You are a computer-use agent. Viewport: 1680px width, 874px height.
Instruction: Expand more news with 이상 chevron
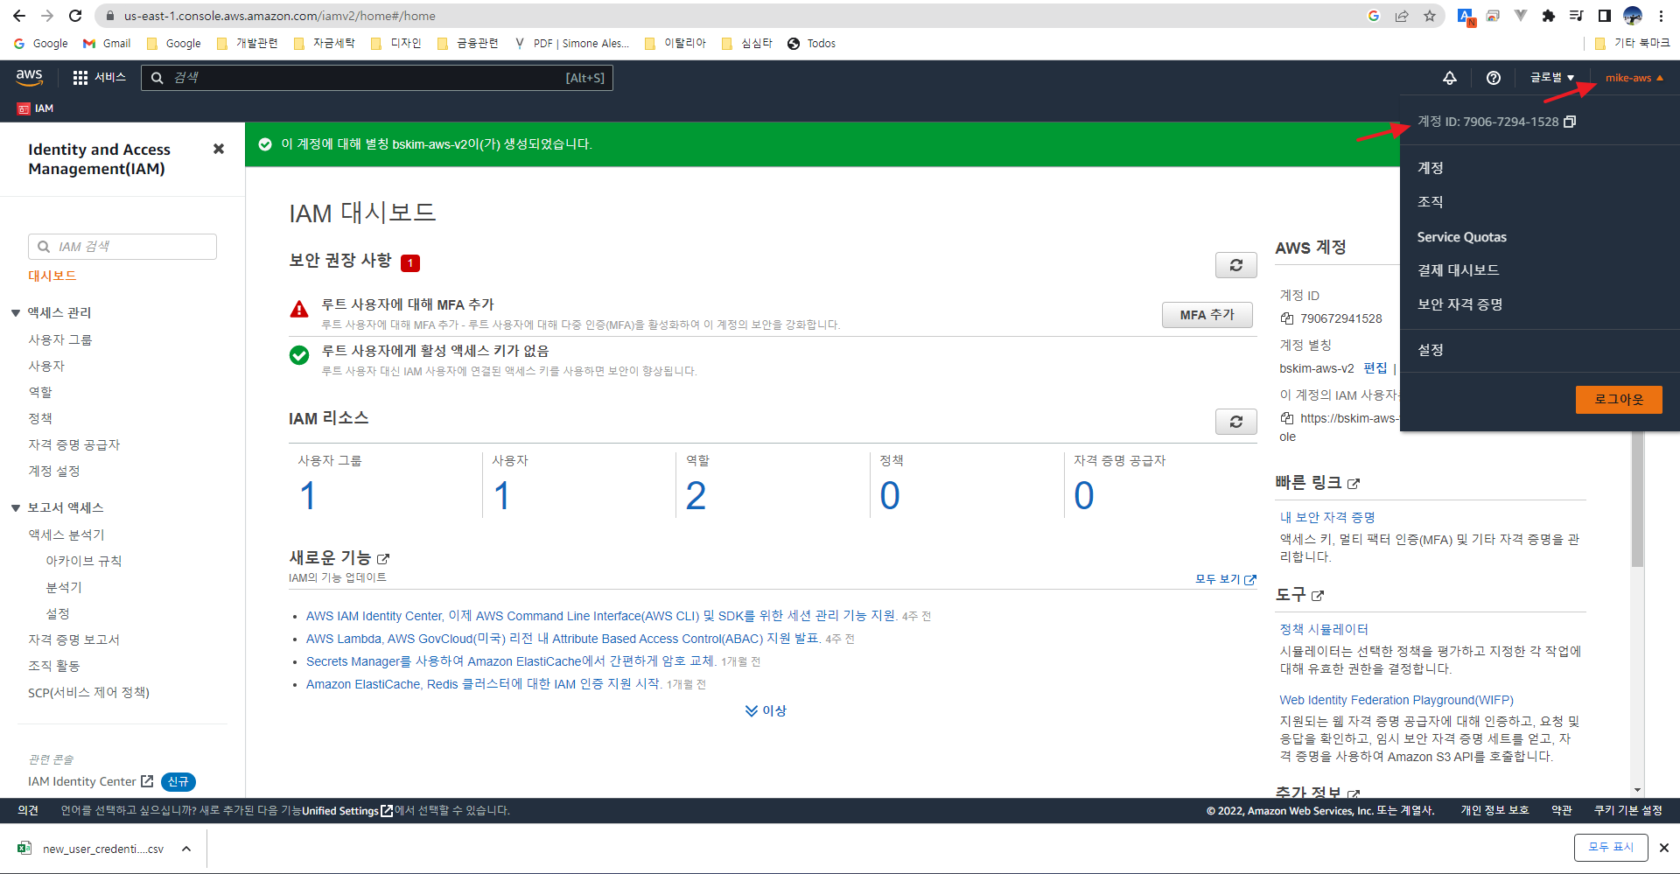coord(766,710)
